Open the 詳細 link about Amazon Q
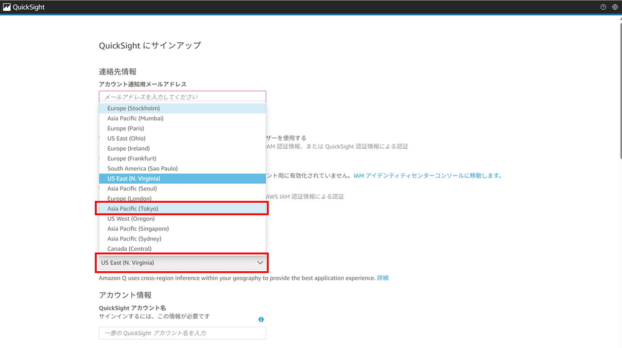The image size is (622, 348). [383, 278]
